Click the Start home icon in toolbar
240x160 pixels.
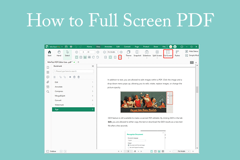click(x=50, y=53)
